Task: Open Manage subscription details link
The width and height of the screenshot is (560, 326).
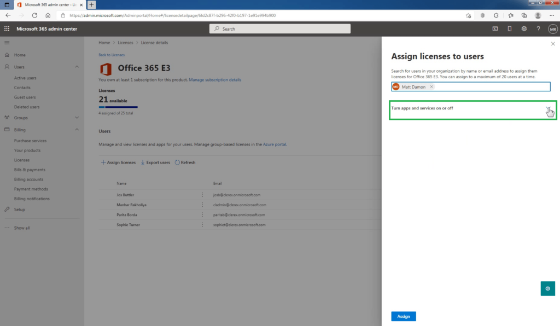Action: (215, 80)
